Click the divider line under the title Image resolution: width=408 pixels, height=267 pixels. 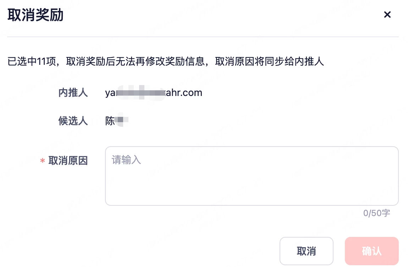(x=203, y=37)
